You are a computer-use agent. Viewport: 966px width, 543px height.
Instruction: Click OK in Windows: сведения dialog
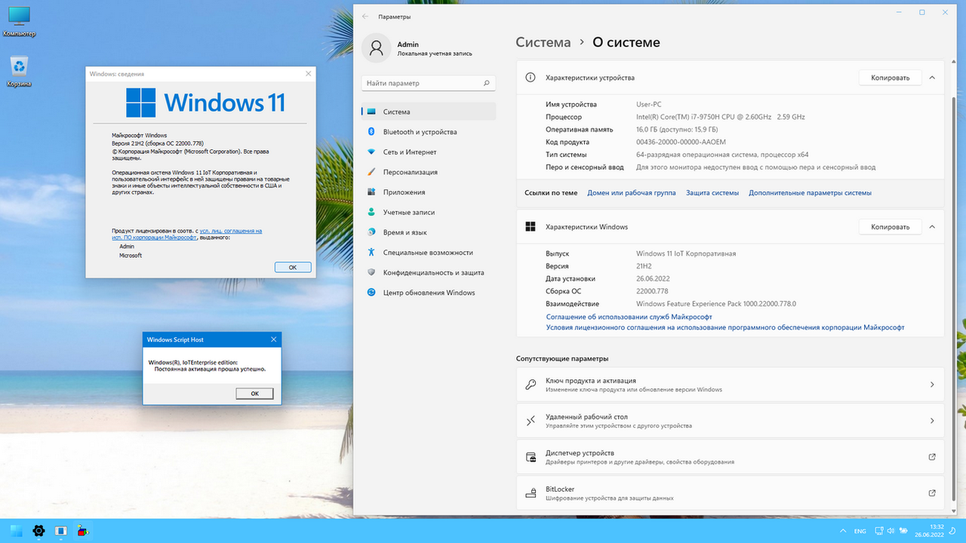tap(293, 267)
